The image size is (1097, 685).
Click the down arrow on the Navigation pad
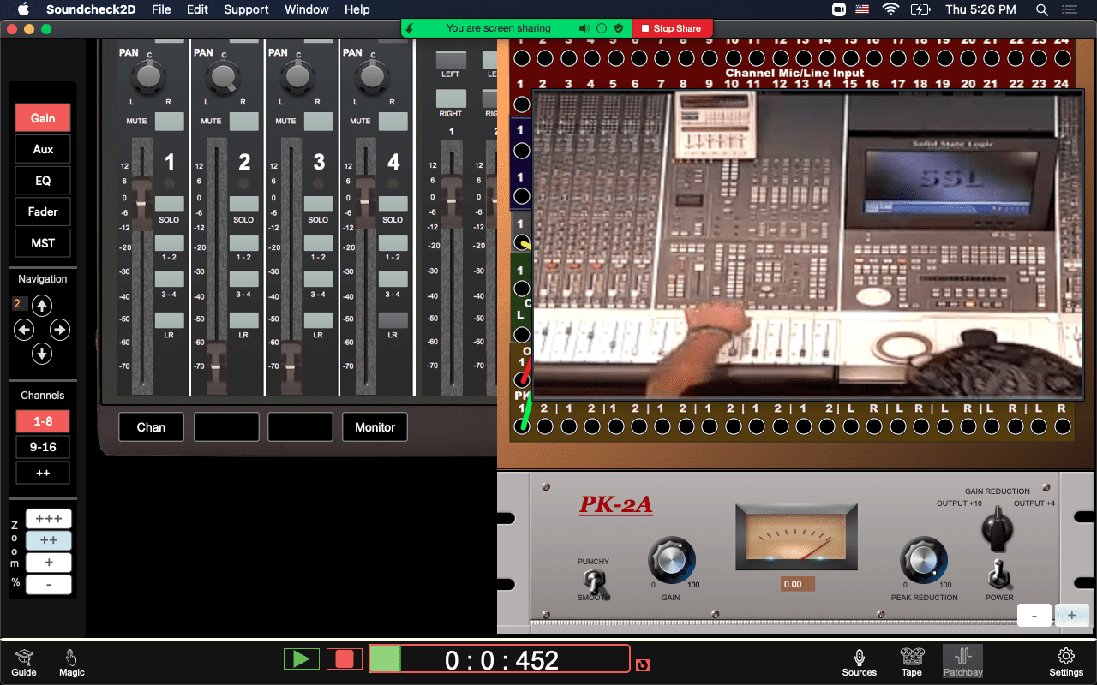pyautogui.click(x=41, y=353)
